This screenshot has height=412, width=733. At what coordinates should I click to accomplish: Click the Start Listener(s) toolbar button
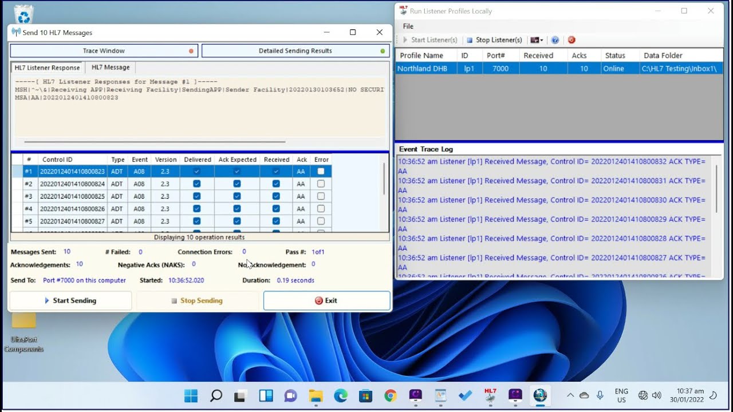tap(430, 40)
